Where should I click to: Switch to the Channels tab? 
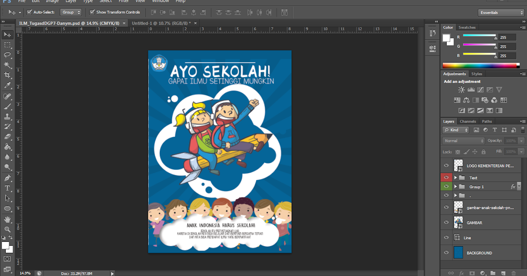tap(467, 121)
